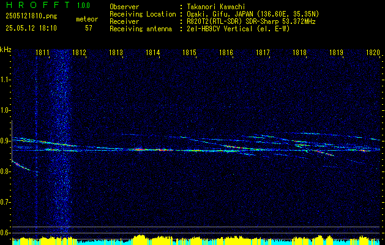Screen dimensions: 385x245
Task: Click the 1.0 kHz axis label
Action: 5,110
